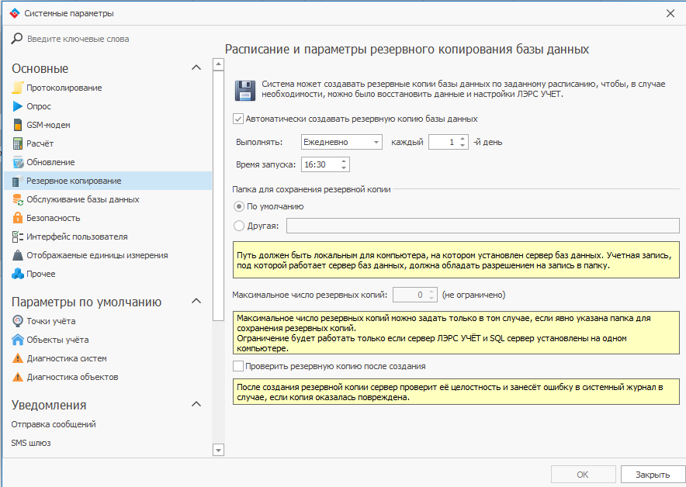Click the Системные параметры app logo
Screen dimensions: 686x487
15,13
